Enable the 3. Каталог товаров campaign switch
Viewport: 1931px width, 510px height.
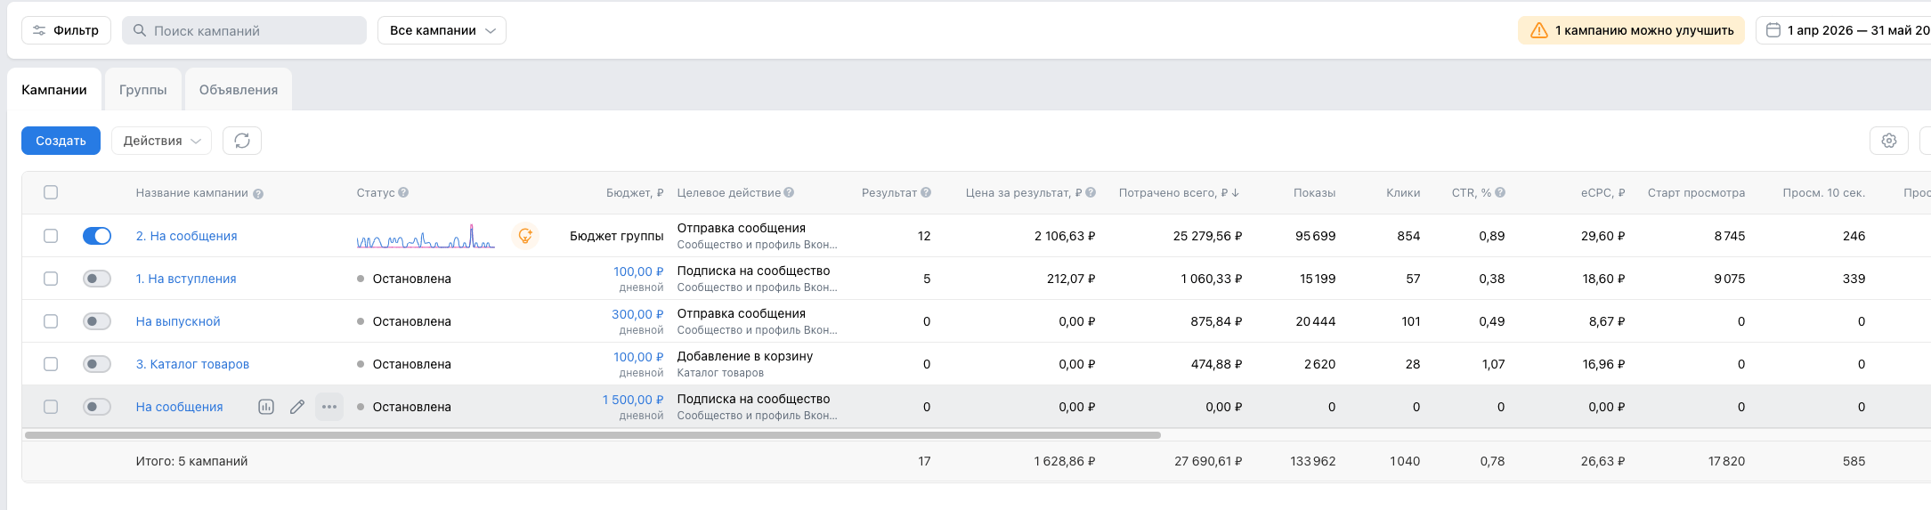tap(97, 364)
